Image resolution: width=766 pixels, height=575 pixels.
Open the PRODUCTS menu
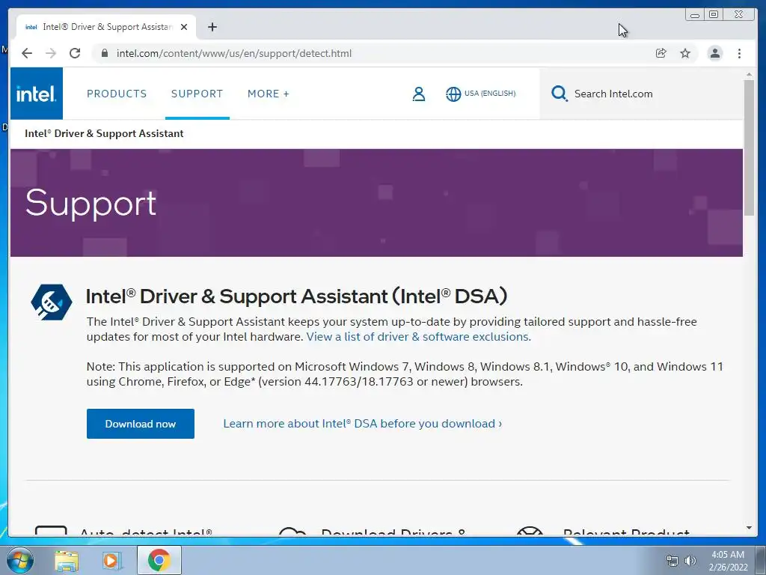coord(117,94)
